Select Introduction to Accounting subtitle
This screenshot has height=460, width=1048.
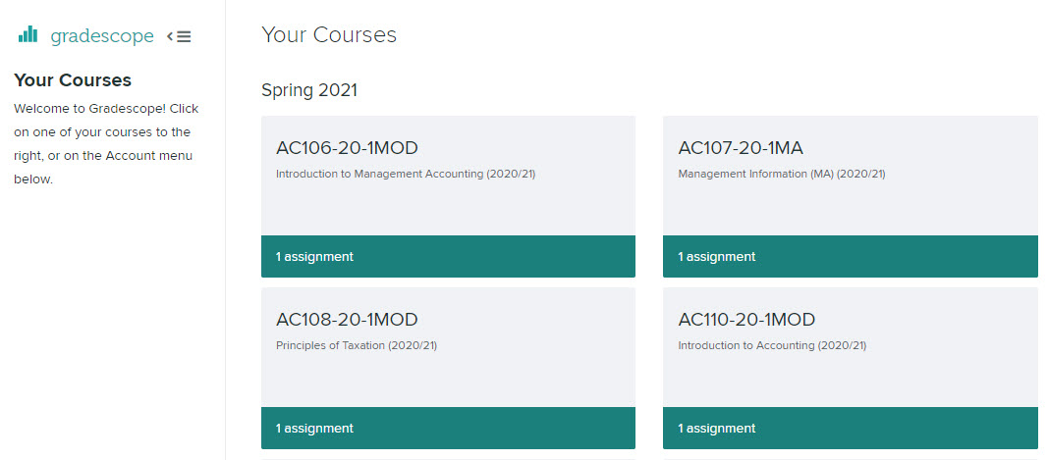point(772,346)
